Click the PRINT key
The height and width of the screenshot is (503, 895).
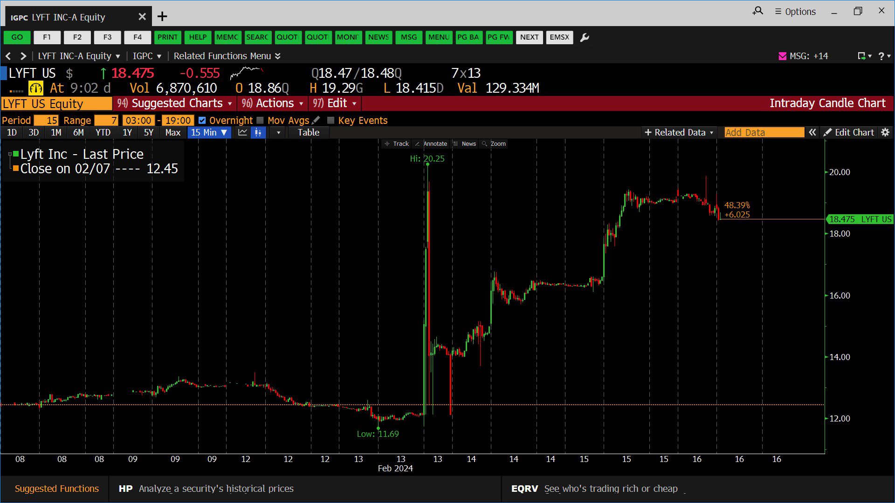(x=167, y=37)
